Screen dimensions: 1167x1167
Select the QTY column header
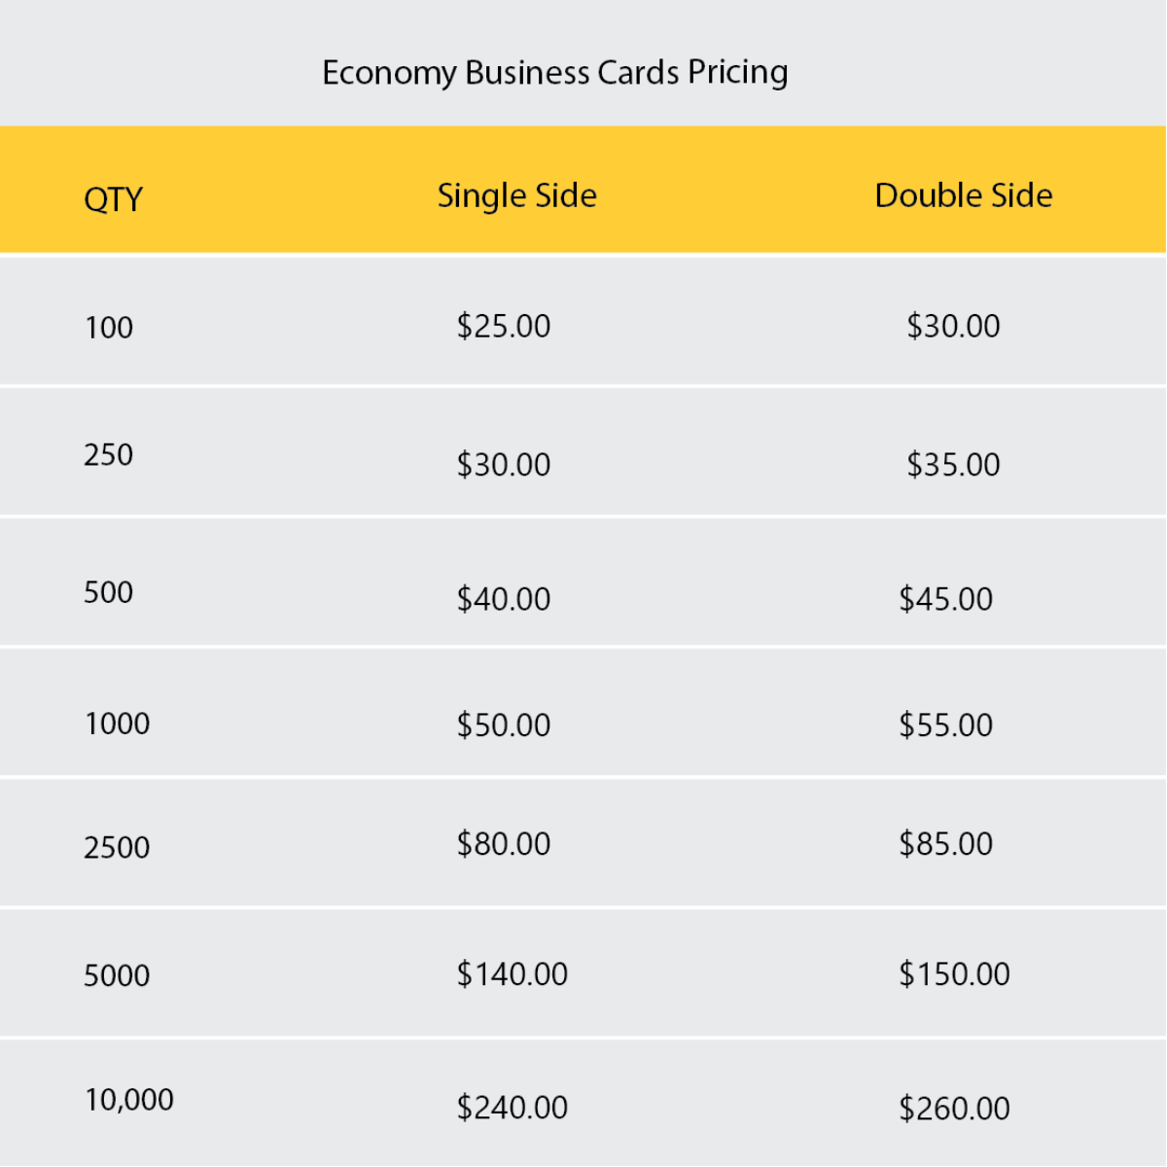pos(113,199)
